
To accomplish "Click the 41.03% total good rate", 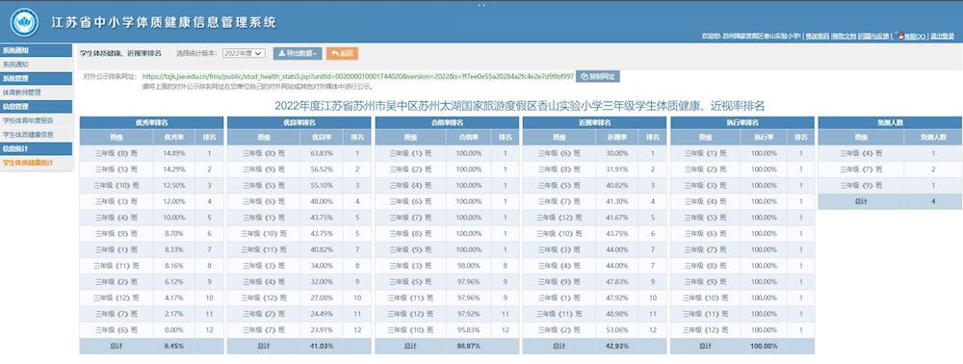I will [x=322, y=347].
